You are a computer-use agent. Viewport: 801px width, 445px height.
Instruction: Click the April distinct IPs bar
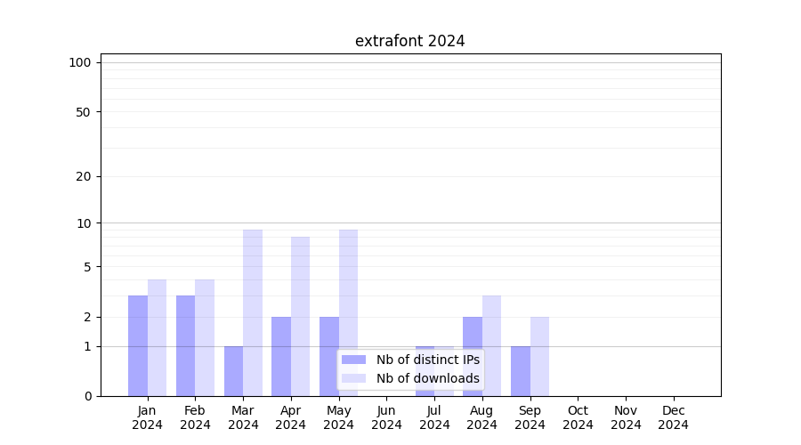pos(281,356)
